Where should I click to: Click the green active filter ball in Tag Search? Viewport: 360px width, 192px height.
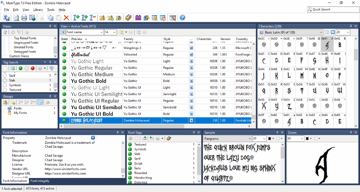click(21, 68)
